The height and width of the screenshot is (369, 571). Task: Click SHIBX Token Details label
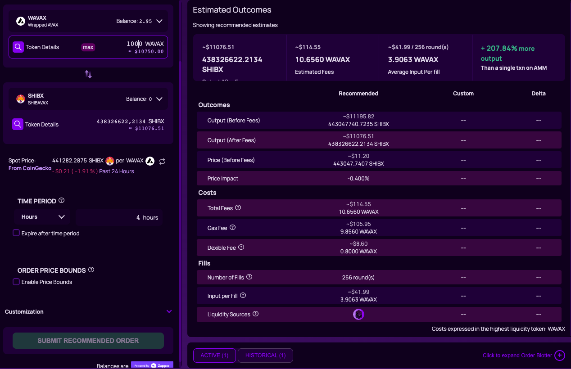(x=42, y=125)
